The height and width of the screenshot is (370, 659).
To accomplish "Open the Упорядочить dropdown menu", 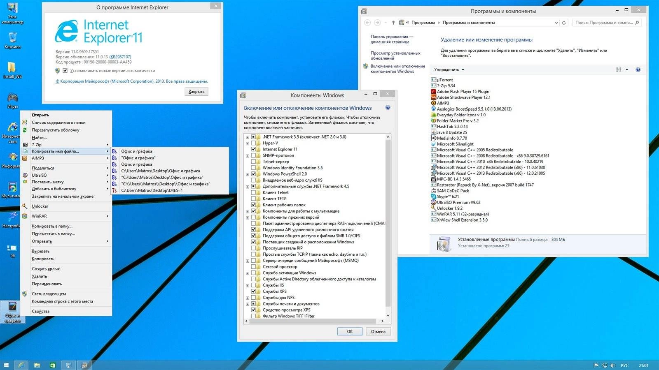I will pos(449,69).
